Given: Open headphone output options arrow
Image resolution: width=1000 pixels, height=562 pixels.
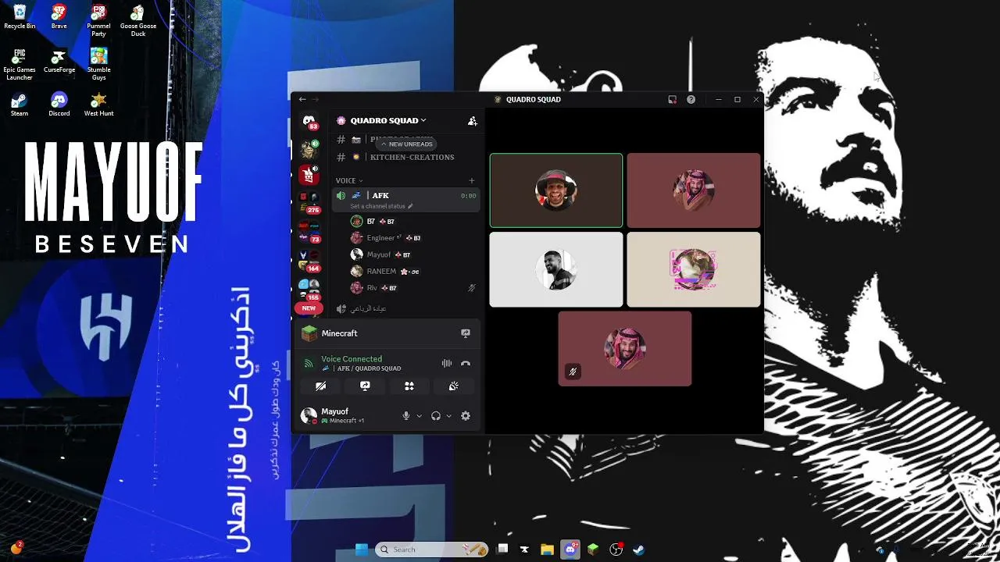Looking at the screenshot, I should coord(448,416).
